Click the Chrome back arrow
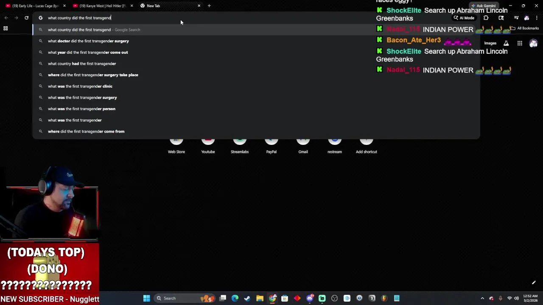Screen dimensions: 543x305 (x=6, y=18)
